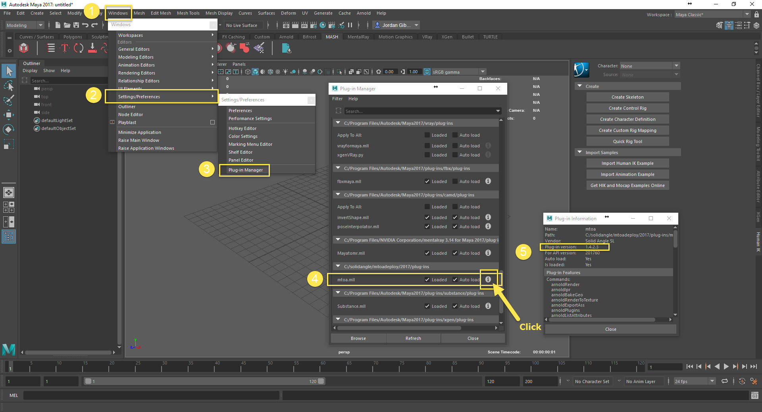Open the Workspace Maya Classic dropdown
The image size is (762, 412).
pos(713,15)
